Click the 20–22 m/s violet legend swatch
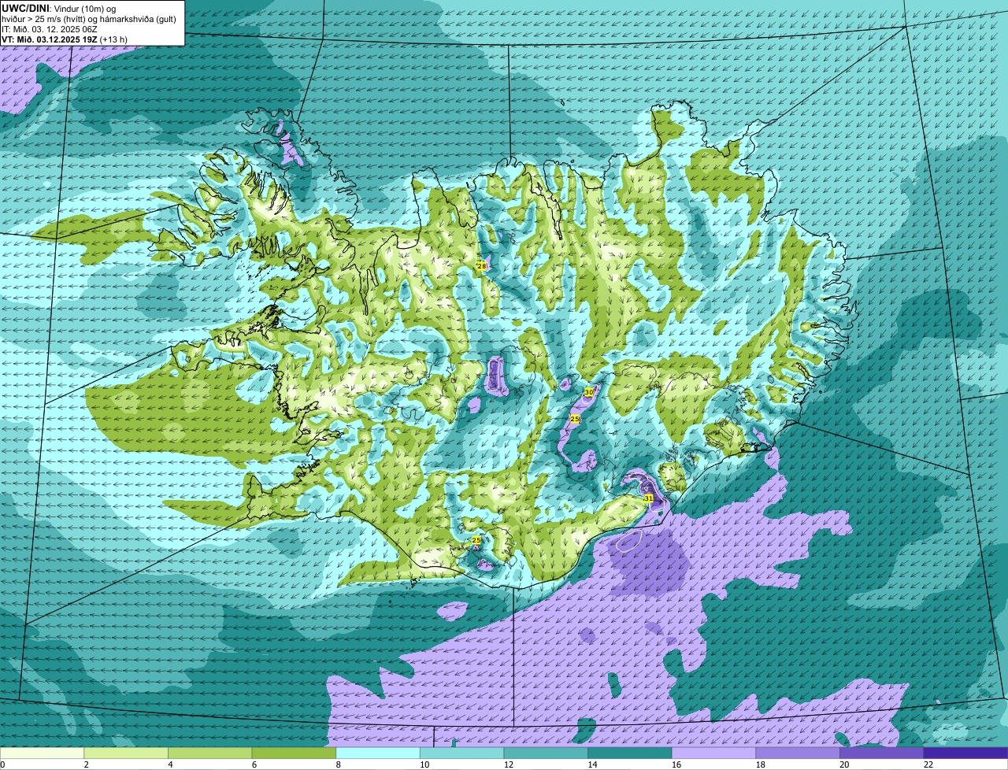Viewport: 1008px width, 770px height. click(882, 753)
